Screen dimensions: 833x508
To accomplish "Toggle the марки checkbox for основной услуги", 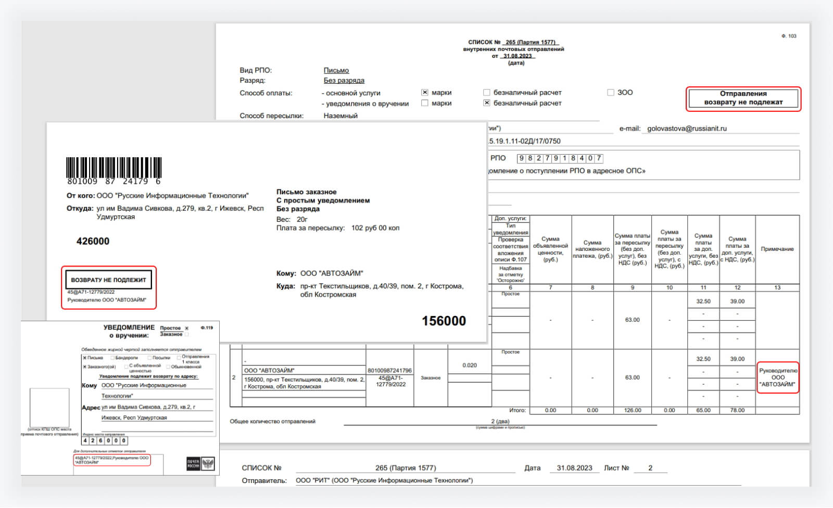I will tap(424, 92).
